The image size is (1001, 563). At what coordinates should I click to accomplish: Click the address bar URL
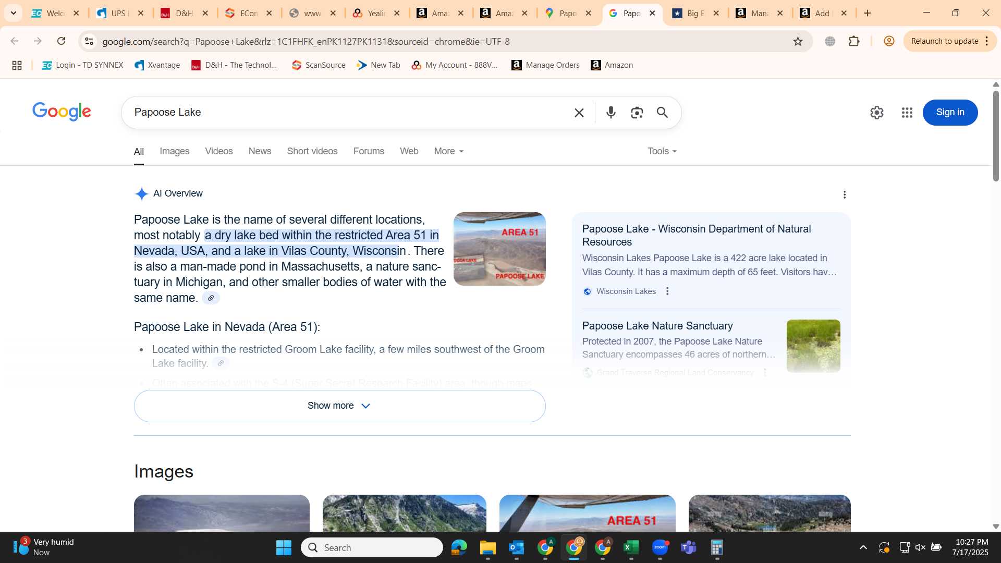tap(306, 41)
